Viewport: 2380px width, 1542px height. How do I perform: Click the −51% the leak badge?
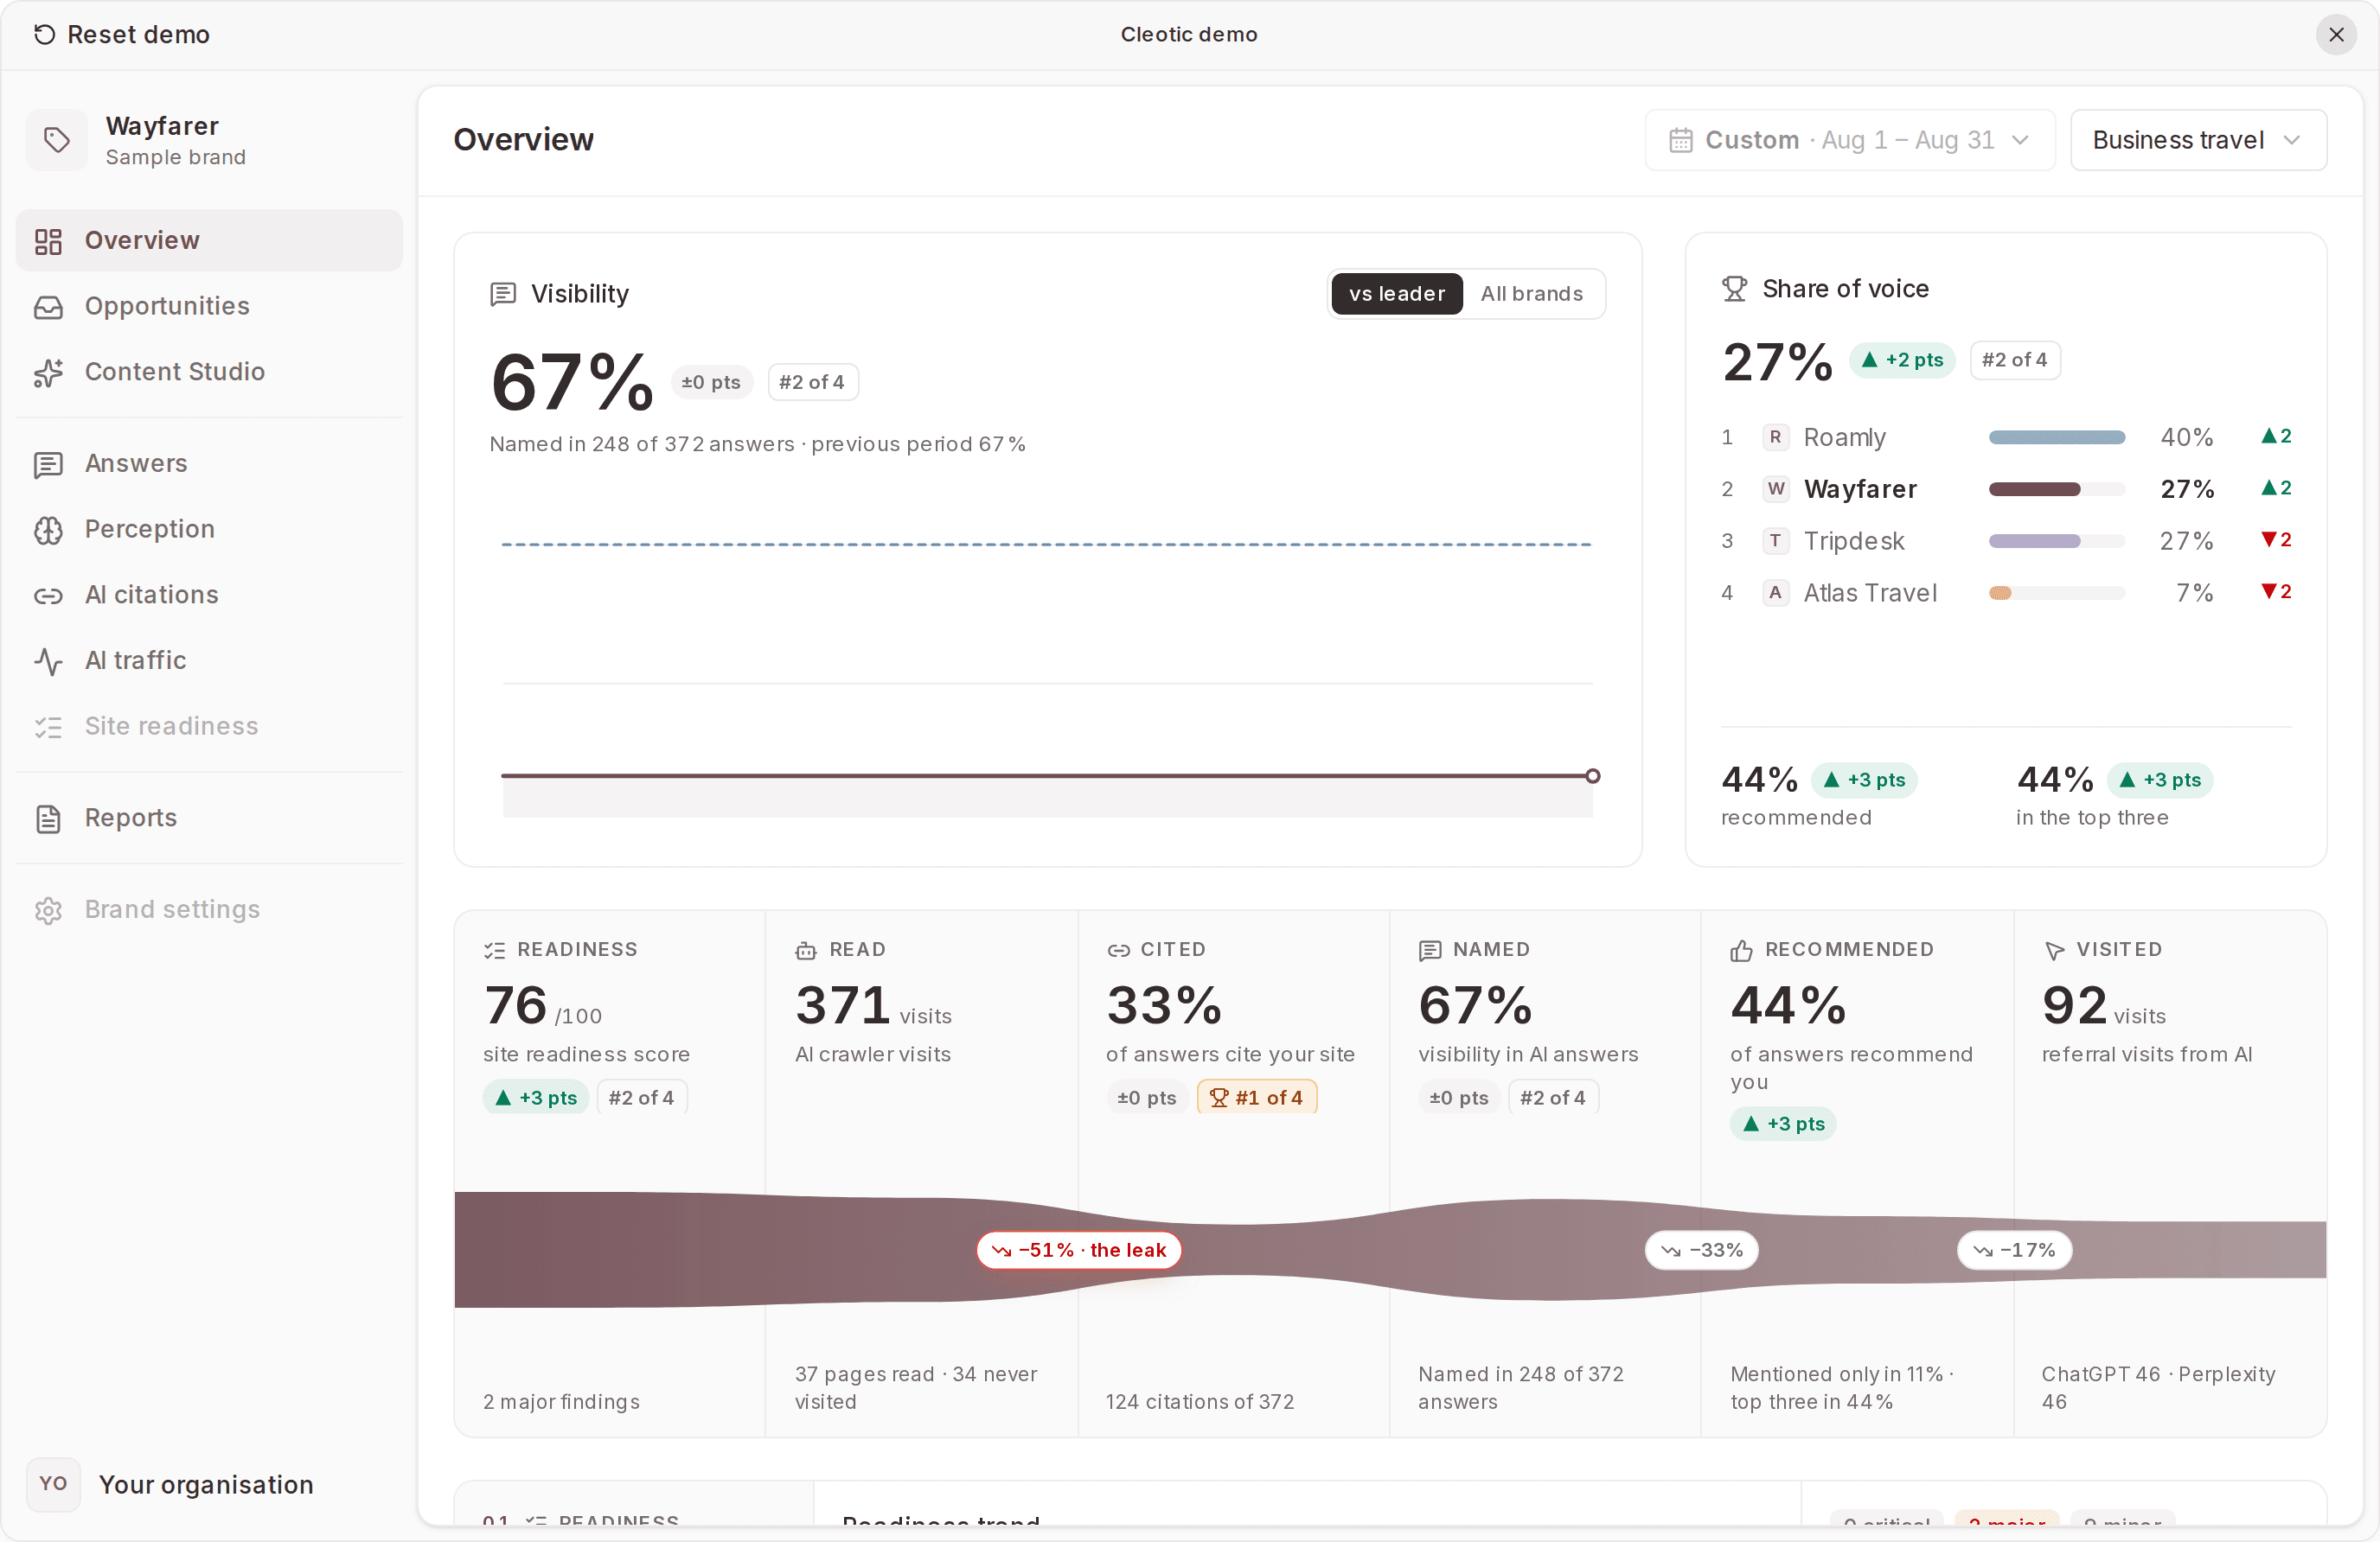(x=1078, y=1250)
